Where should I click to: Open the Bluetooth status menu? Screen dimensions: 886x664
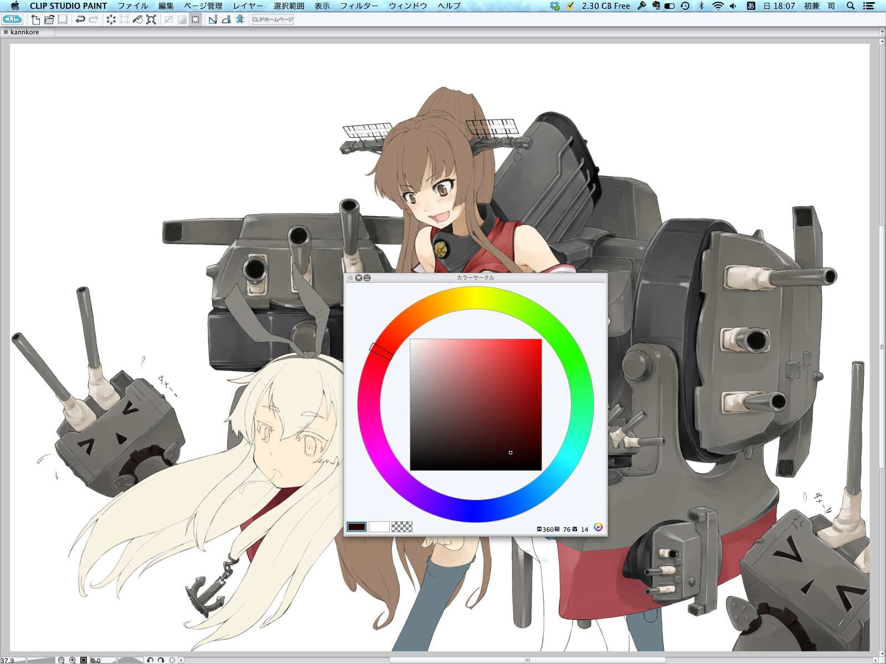(x=701, y=6)
